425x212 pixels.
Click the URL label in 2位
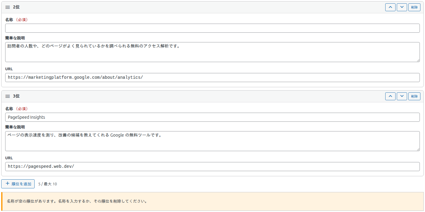point(9,69)
